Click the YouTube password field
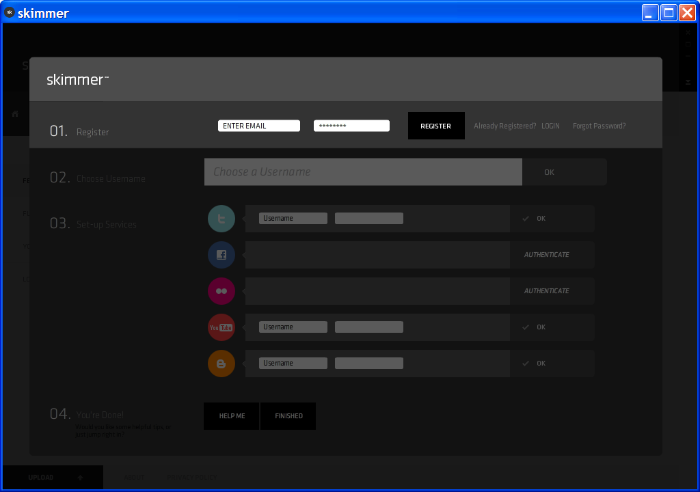Viewport: 700px width, 492px height. click(x=369, y=327)
